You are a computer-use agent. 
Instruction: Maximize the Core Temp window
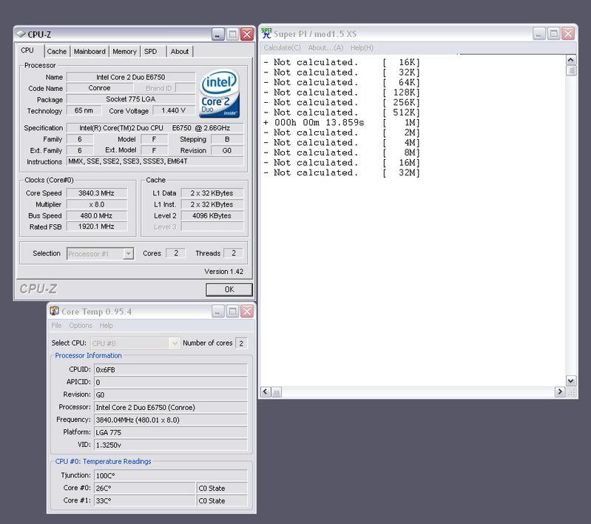pos(232,312)
